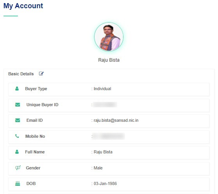Click the blurred mobile number value
This screenshot has height=194, width=218.
click(x=109, y=136)
